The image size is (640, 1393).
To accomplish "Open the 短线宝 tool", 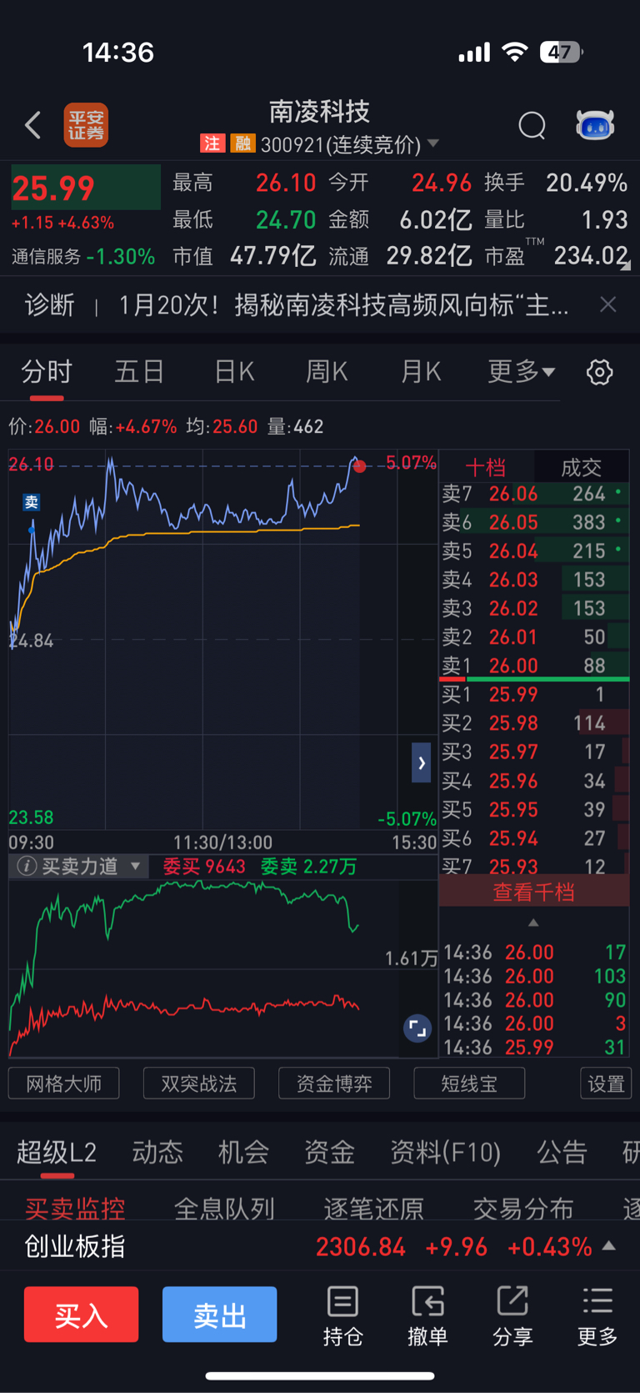I will [469, 1084].
